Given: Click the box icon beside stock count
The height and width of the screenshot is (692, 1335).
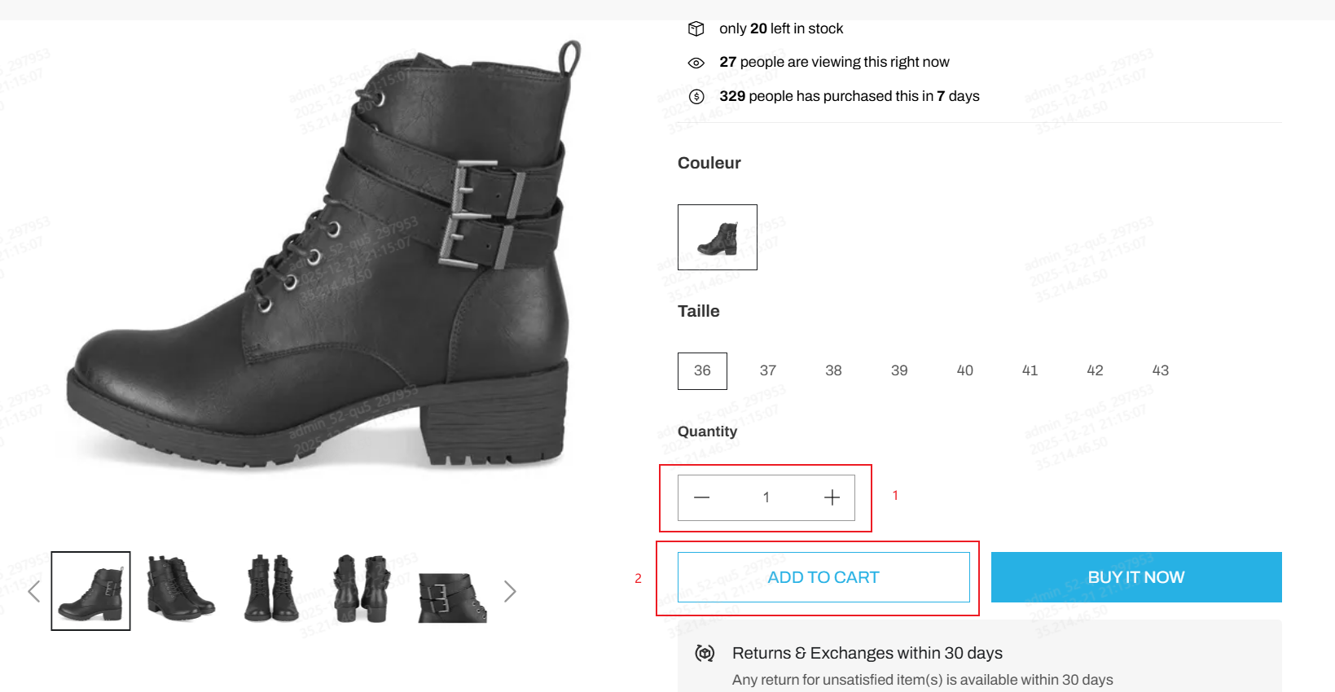Looking at the screenshot, I should click(696, 28).
